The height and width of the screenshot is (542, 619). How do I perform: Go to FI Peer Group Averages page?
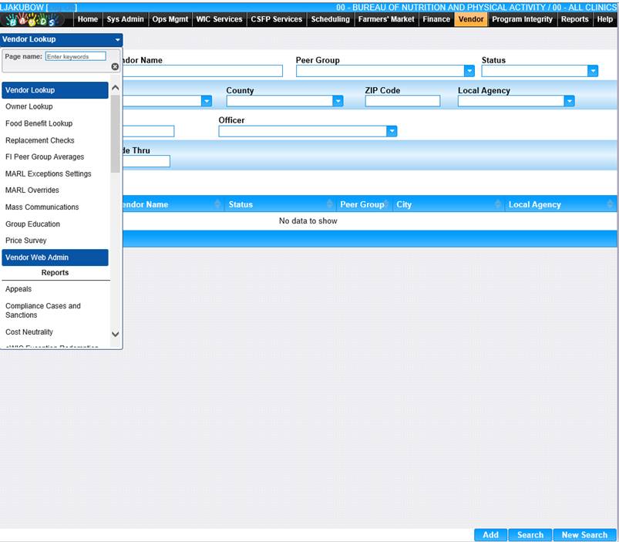pos(55,157)
